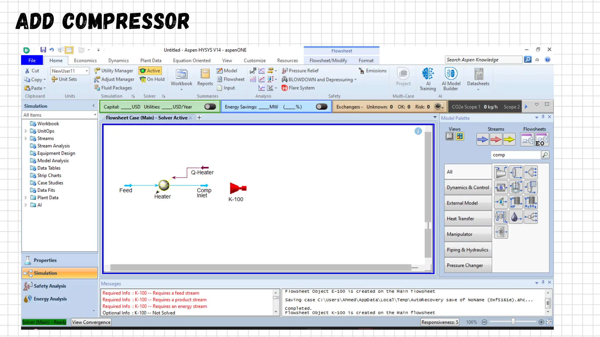Open Flare System tool
Viewport: 600px width, 337px height.
pos(298,88)
